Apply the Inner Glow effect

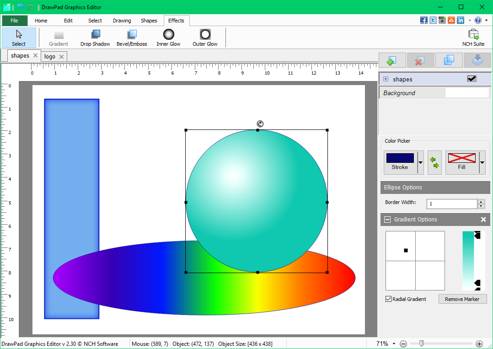(x=168, y=38)
